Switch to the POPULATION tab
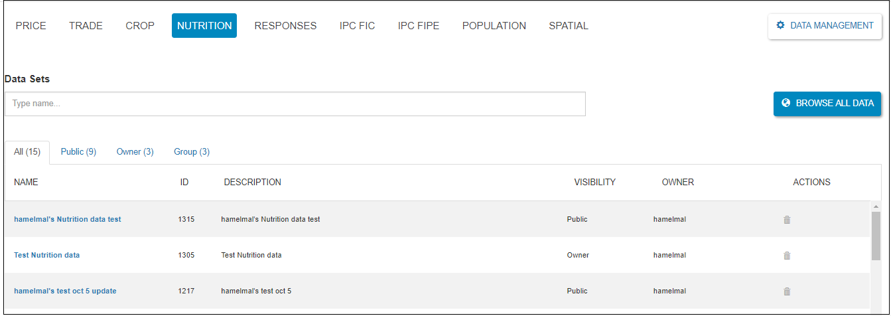The width and height of the screenshot is (891, 316). tap(494, 26)
